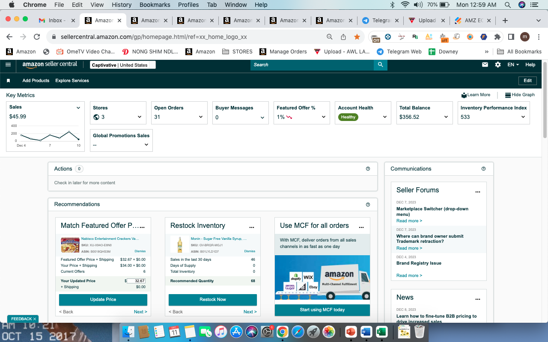
Task: Expand the Open Orders dropdown
Action: pyautogui.click(x=201, y=117)
